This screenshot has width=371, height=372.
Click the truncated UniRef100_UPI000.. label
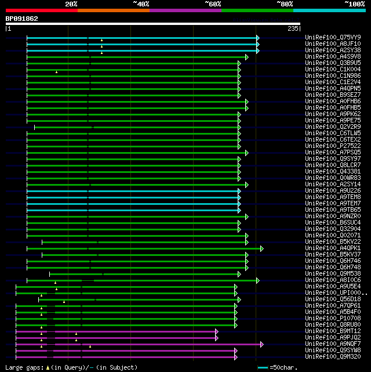(x=336, y=293)
